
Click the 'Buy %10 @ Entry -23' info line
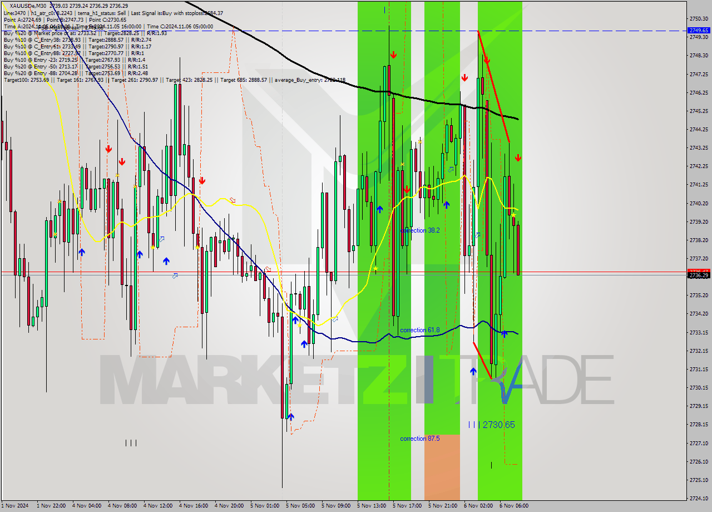click(74, 60)
